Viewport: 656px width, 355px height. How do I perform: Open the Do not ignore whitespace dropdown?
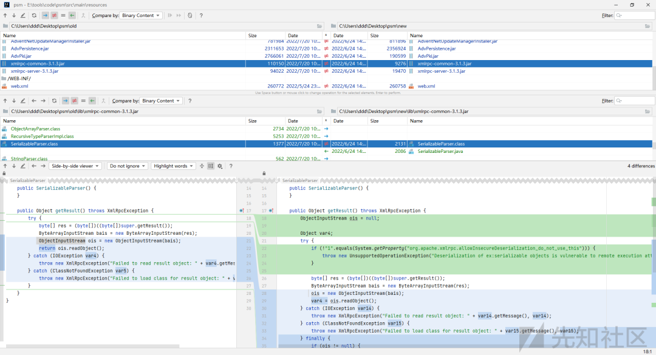tap(127, 166)
